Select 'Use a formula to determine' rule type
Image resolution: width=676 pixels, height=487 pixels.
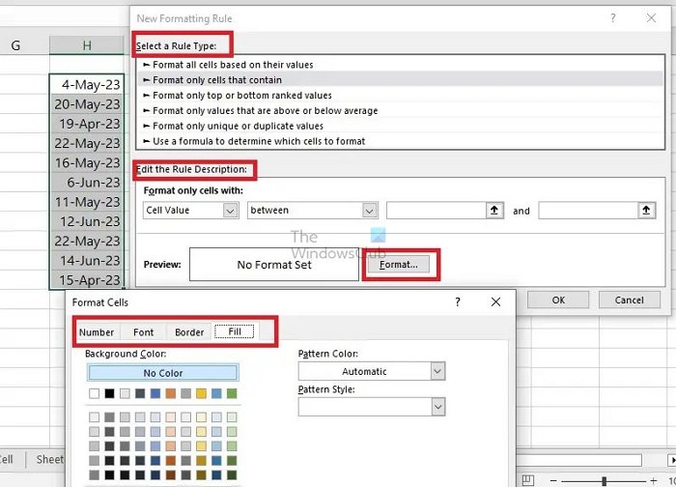(x=258, y=141)
